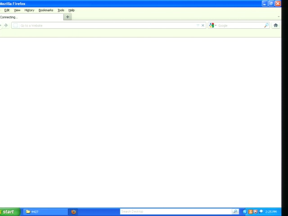The height and width of the screenshot is (216, 288).
Task: Open the Tools menu
Action: coord(61,10)
